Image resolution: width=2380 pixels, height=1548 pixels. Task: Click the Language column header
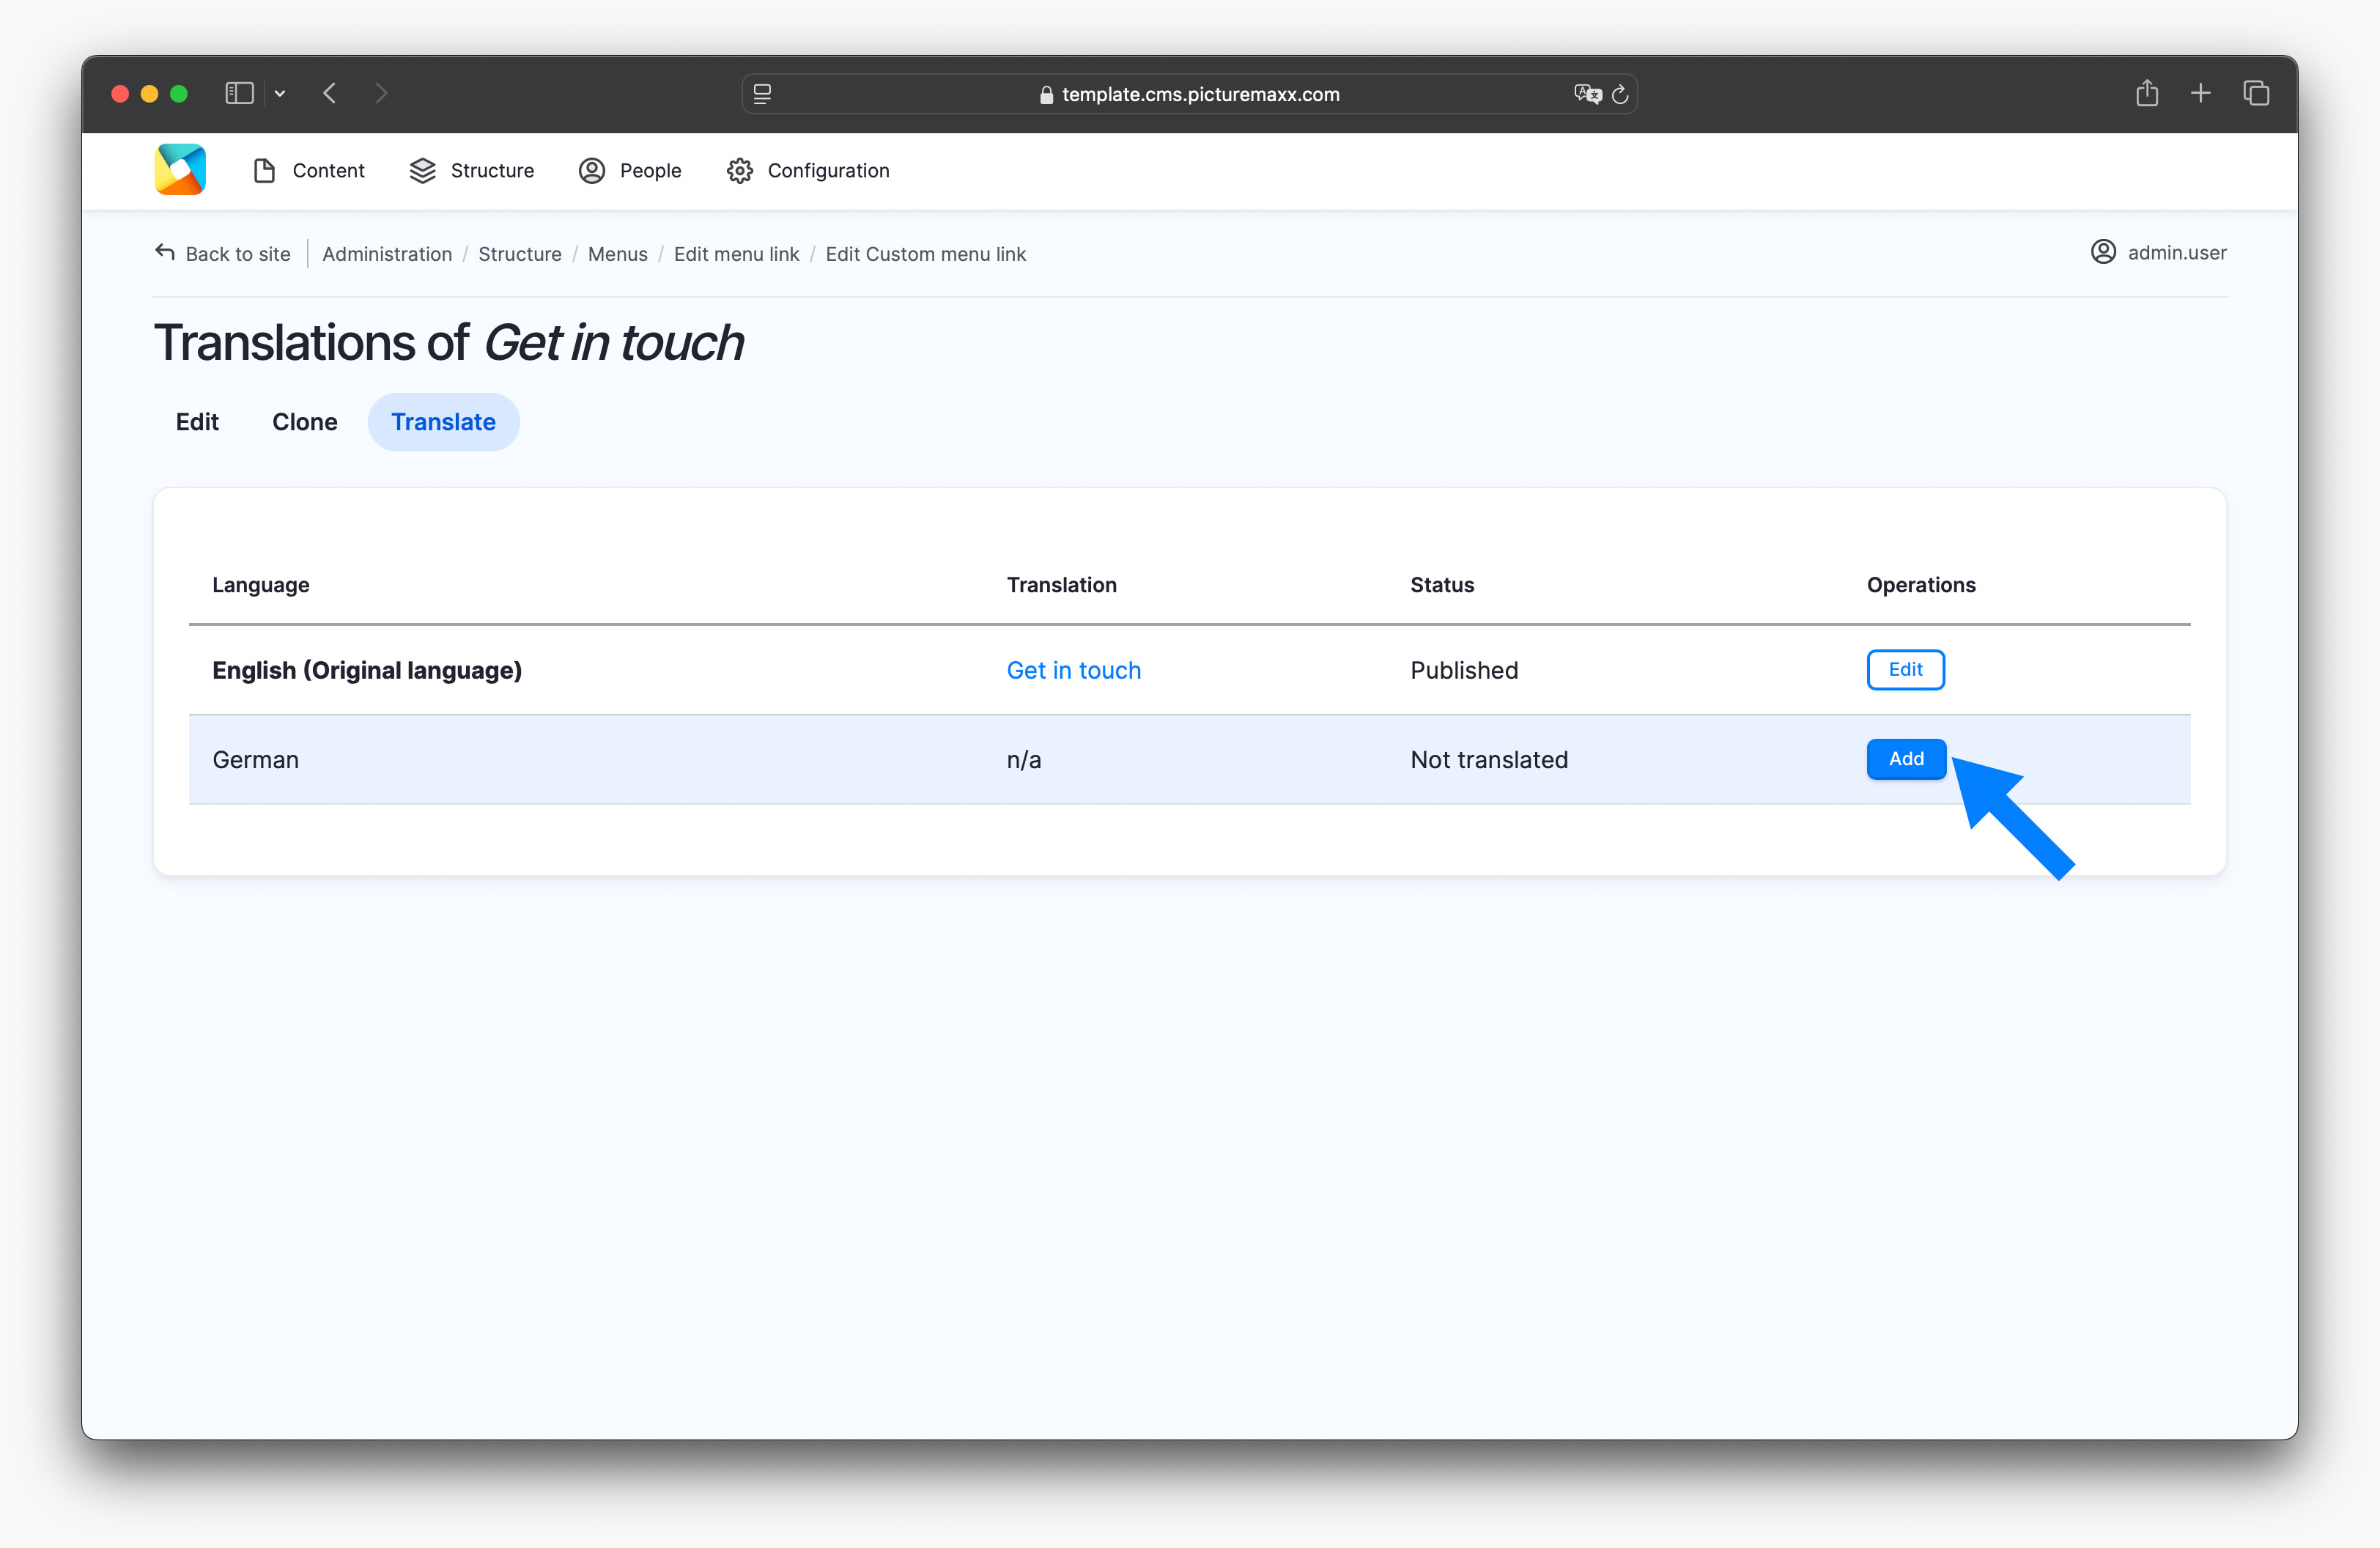click(261, 585)
